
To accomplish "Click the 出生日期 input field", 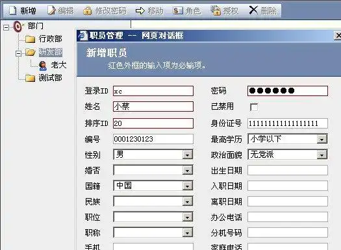I will click(x=288, y=170).
